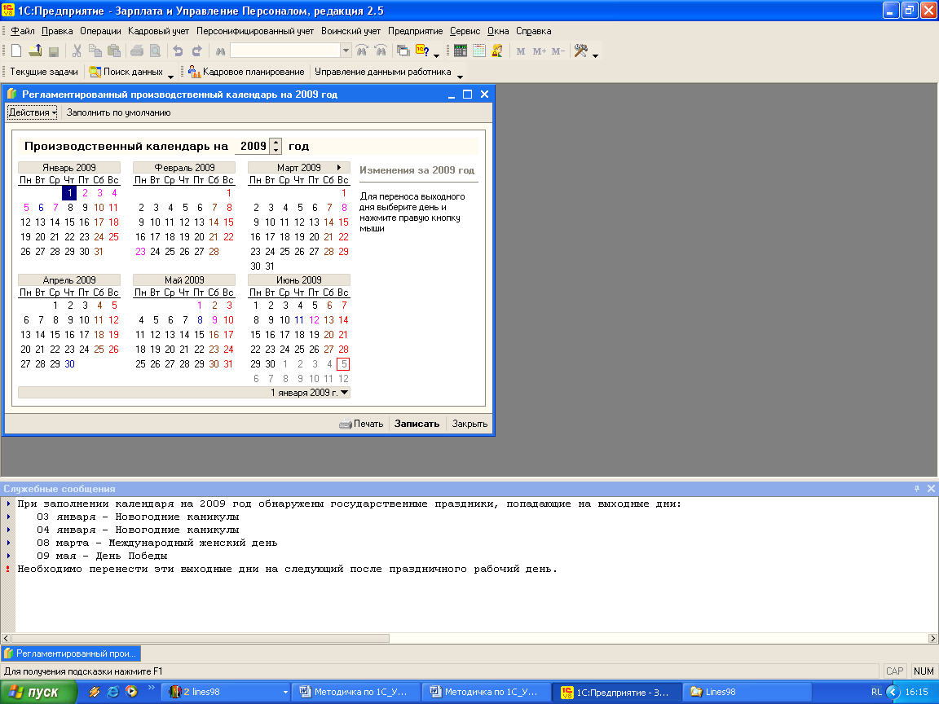Click the Закрыть button
This screenshot has height=704, width=939.
[469, 424]
